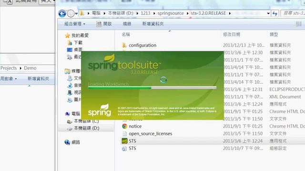The height and width of the screenshot is (171, 305).
Task: Select the 1213 breadcrumb segment
Action: [x=145, y=13]
